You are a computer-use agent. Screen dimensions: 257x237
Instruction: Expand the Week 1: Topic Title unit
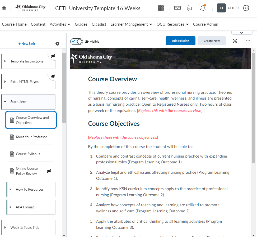coord(5,227)
